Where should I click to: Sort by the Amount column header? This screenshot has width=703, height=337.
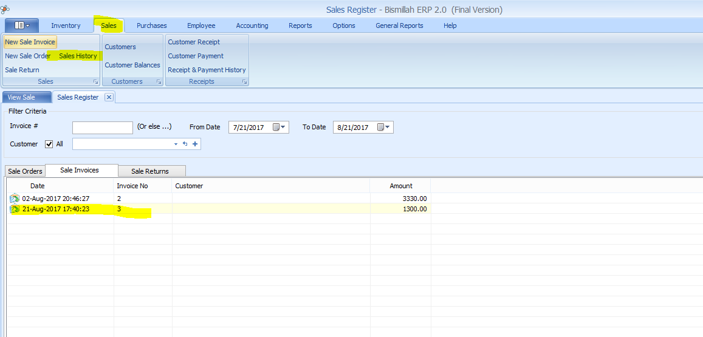click(x=400, y=186)
